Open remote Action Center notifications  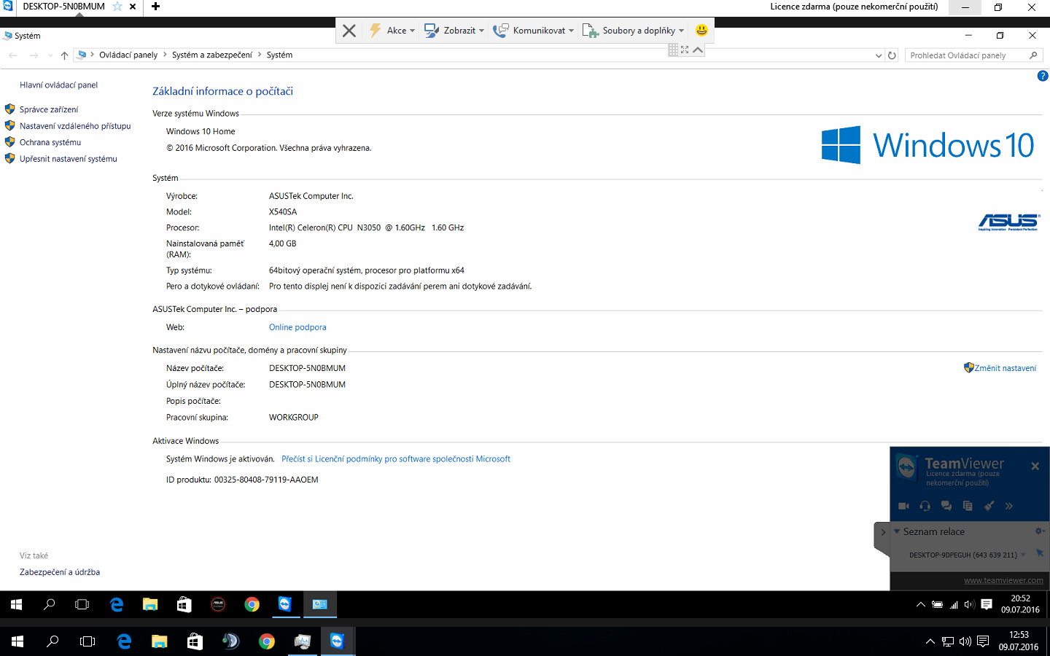pyautogui.click(x=987, y=604)
